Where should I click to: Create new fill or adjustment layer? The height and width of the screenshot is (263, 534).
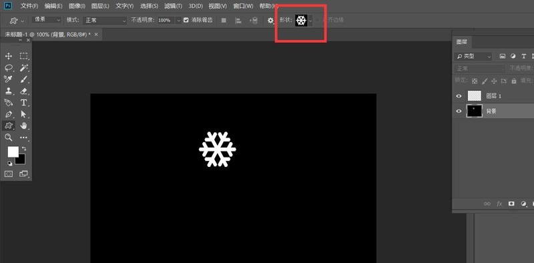click(524, 204)
